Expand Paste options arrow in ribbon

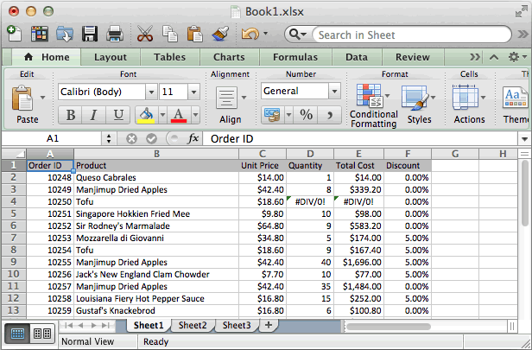coord(43,98)
